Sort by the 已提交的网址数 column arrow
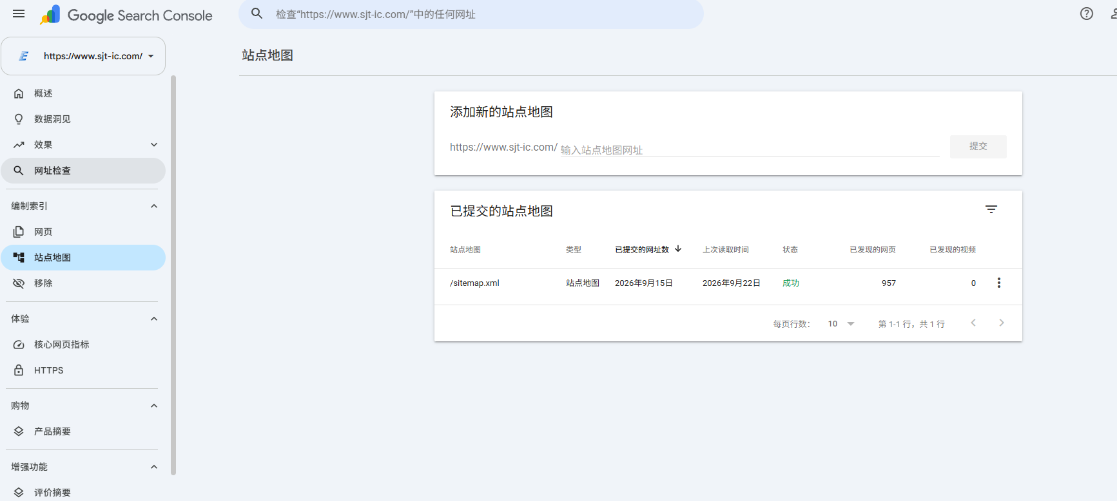1117x501 pixels. coord(678,249)
